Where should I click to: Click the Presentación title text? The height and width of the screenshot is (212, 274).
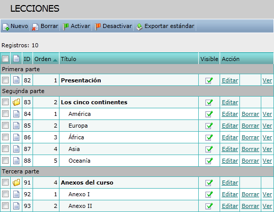click(81, 80)
